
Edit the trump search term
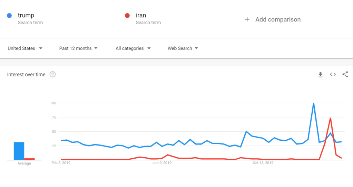point(26,15)
